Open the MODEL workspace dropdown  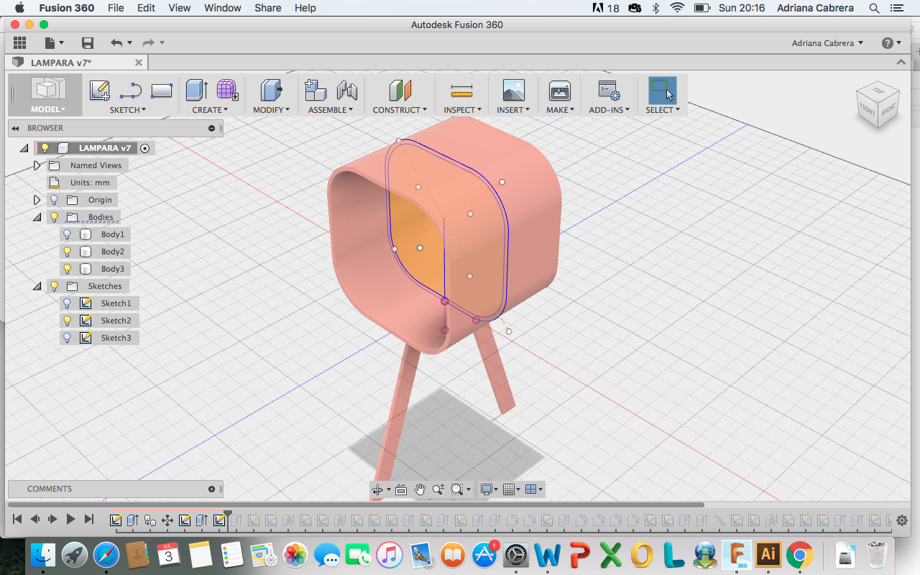pyautogui.click(x=48, y=110)
